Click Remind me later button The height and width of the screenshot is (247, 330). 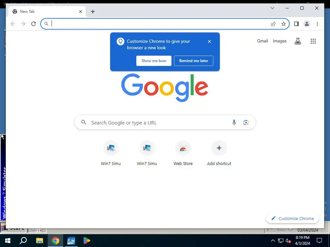point(194,61)
